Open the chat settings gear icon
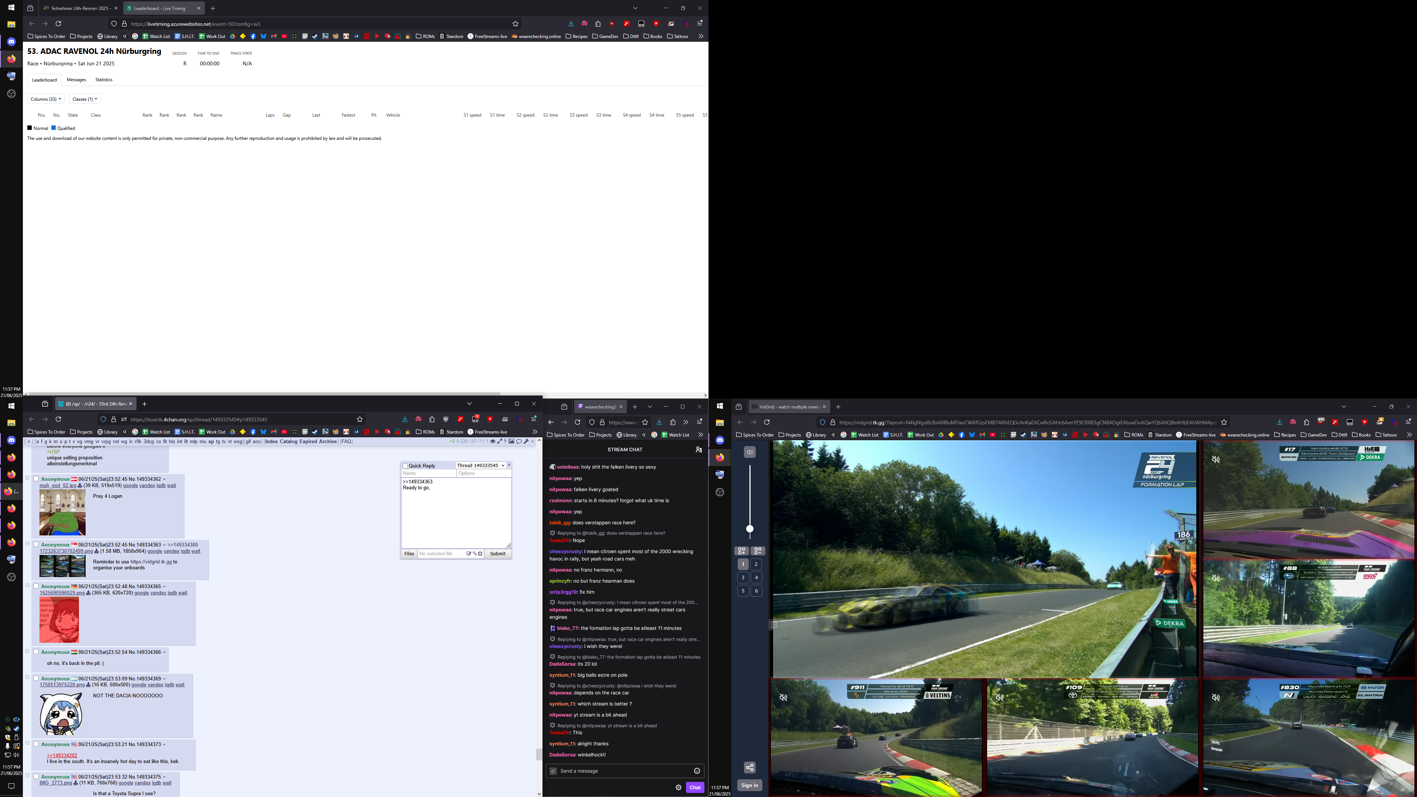The height and width of the screenshot is (797, 1417). pos(678,787)
